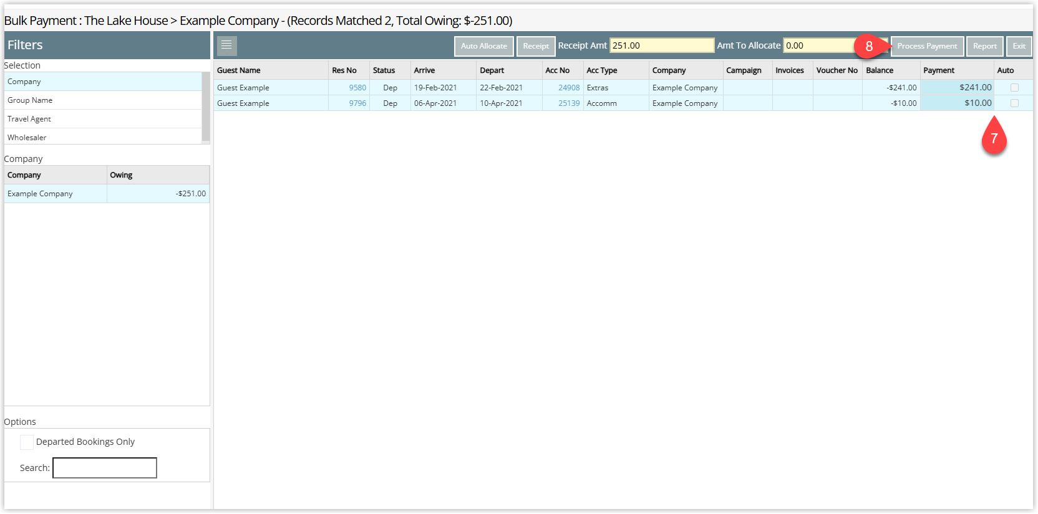The width and height of the screenshot is (1038, 514).
Task: Click the Extras account type cell
Action: 616,88
